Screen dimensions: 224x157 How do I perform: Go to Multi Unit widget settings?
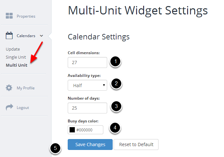point(16,65)
